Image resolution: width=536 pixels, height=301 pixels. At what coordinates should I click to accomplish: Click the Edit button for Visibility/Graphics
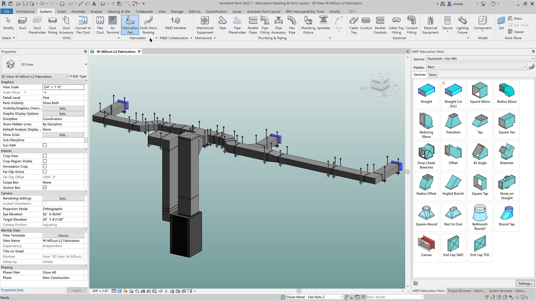pos(63,108)
